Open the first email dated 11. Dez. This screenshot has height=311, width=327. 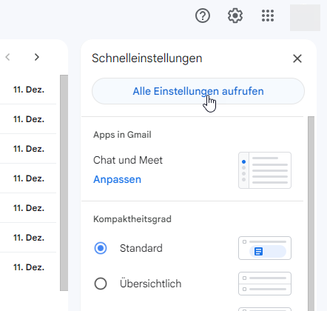(x=28, y=90)
